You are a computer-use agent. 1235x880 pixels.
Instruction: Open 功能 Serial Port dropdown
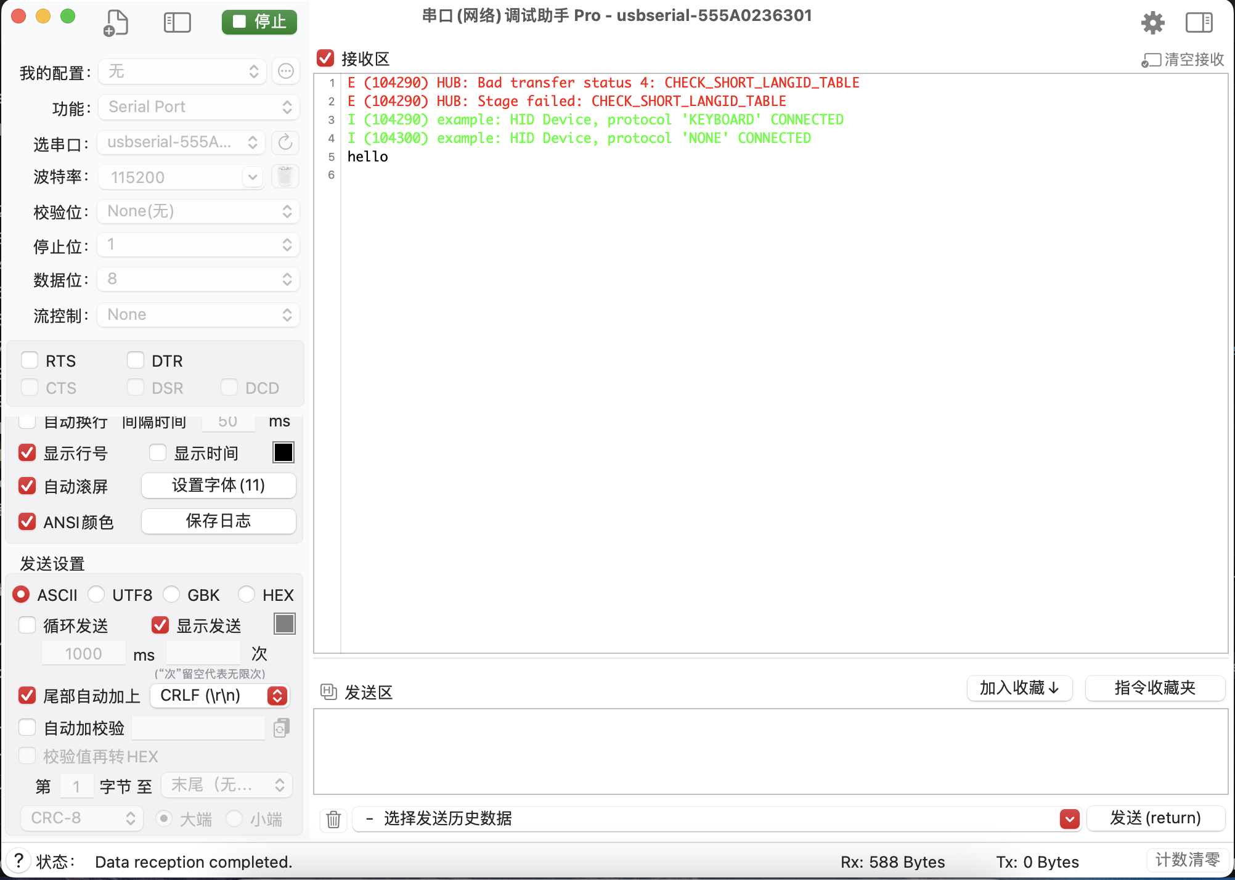click(199, 107)
